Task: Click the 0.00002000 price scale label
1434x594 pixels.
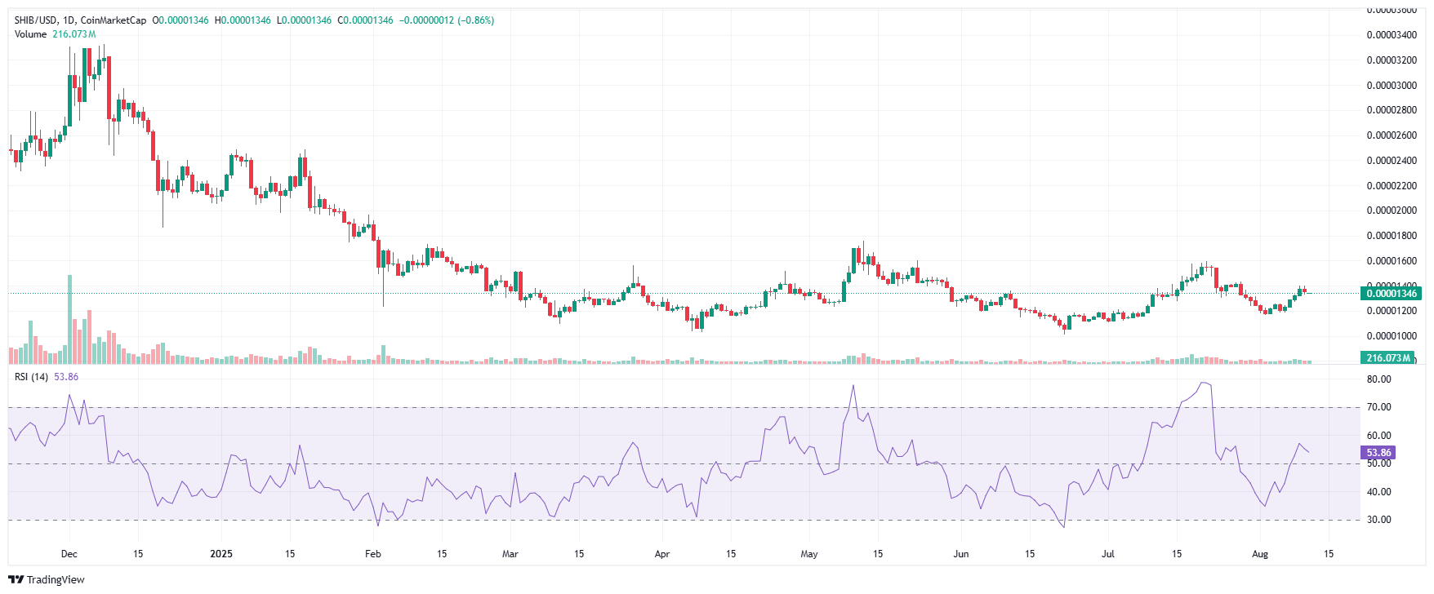Action: click(x=1392, y=211)
